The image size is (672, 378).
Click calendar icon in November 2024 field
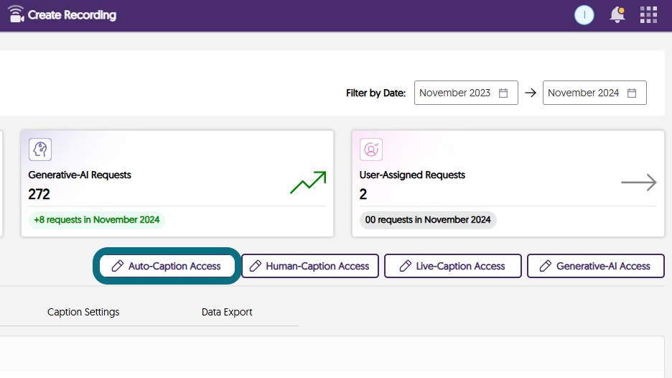[632, 93]
